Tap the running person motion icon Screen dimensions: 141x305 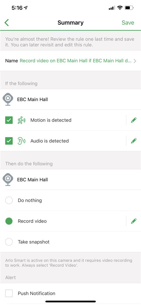click(21, 120)
